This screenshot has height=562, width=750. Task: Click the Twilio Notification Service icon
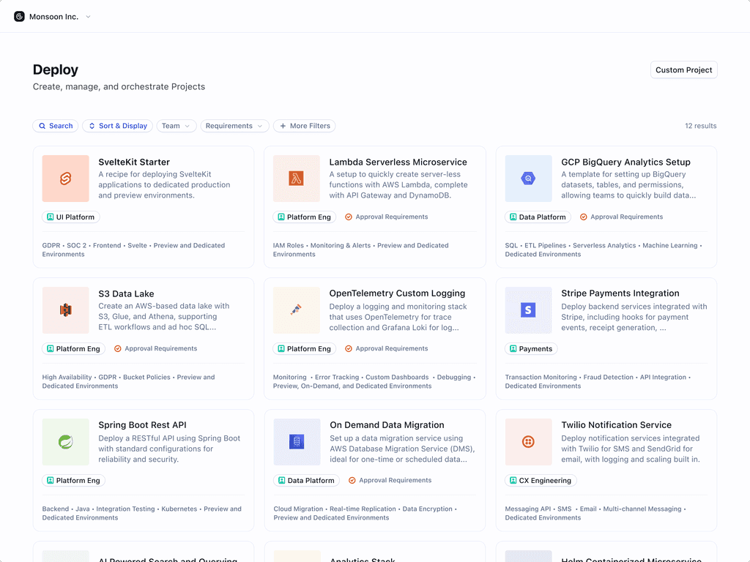(x=527, y=441)
